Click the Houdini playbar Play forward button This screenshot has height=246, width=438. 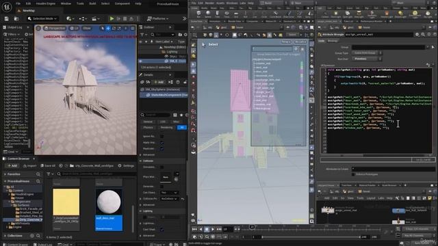[x=213, y=230]
